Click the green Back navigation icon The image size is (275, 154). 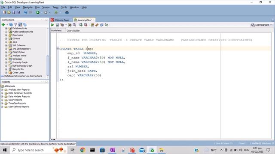click(x=38, y=12)
